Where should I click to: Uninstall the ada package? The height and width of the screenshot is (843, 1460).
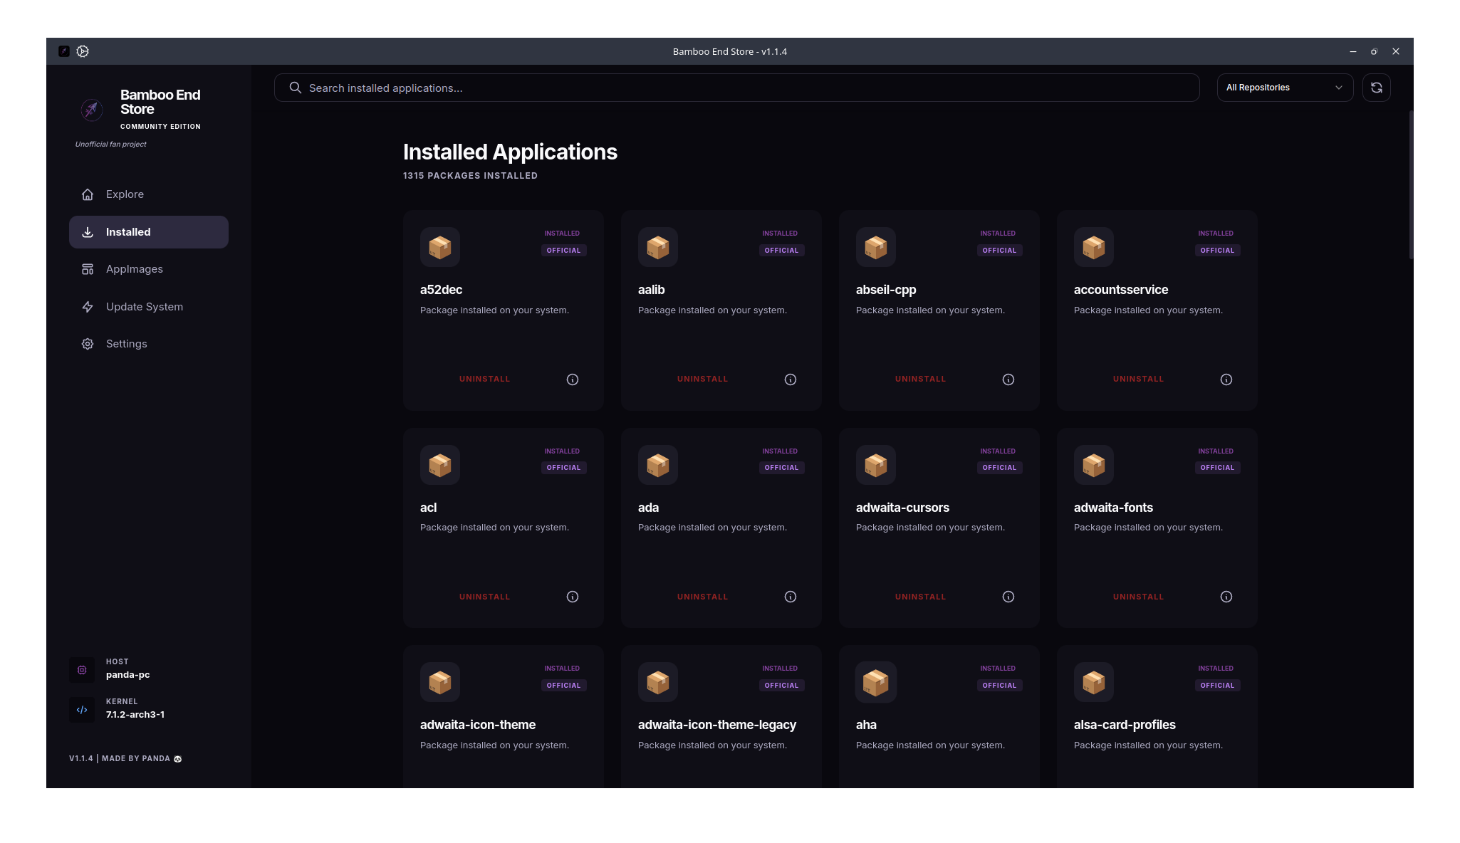(702, 597)
